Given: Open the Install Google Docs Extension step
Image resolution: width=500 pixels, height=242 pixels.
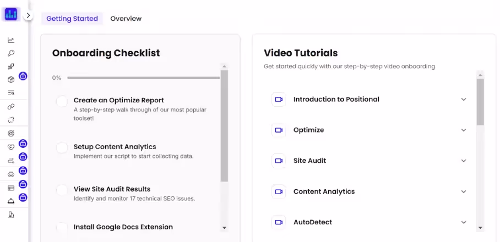Looking at the screenshot, I should (123, 227).
